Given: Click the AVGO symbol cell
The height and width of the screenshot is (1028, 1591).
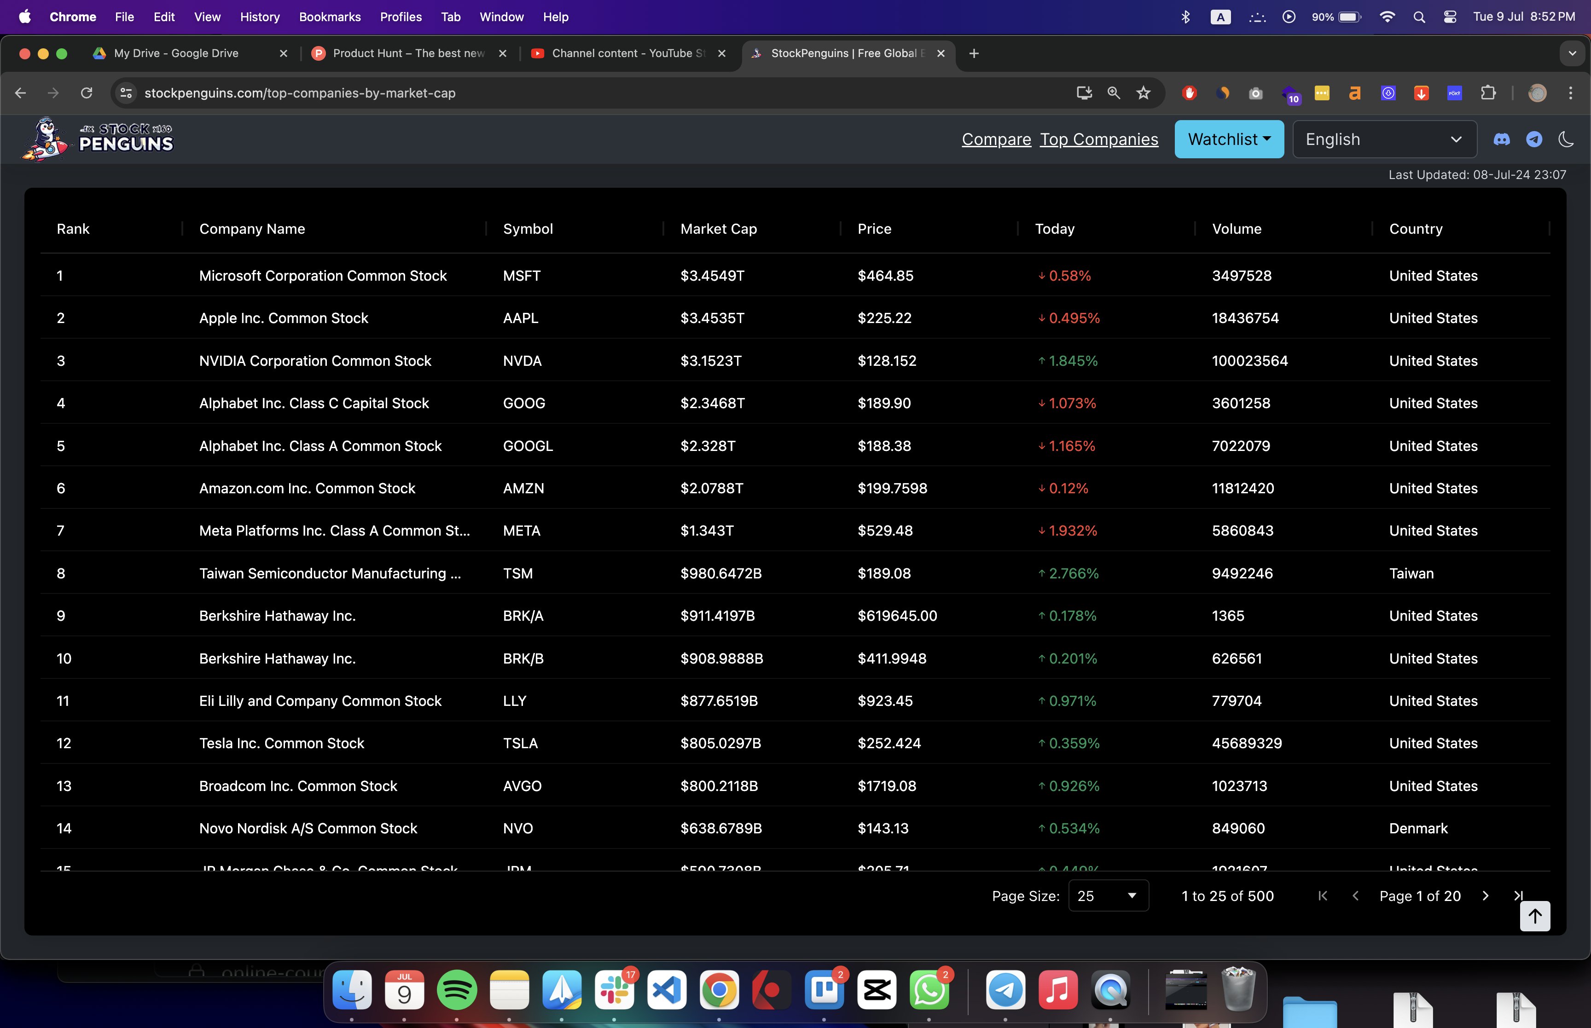Looking at the screenshot, I should coord(522,785).
